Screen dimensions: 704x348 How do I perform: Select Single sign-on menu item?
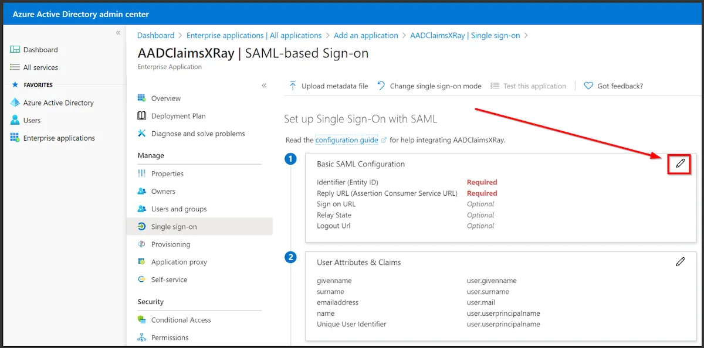(x=199, y=227)
